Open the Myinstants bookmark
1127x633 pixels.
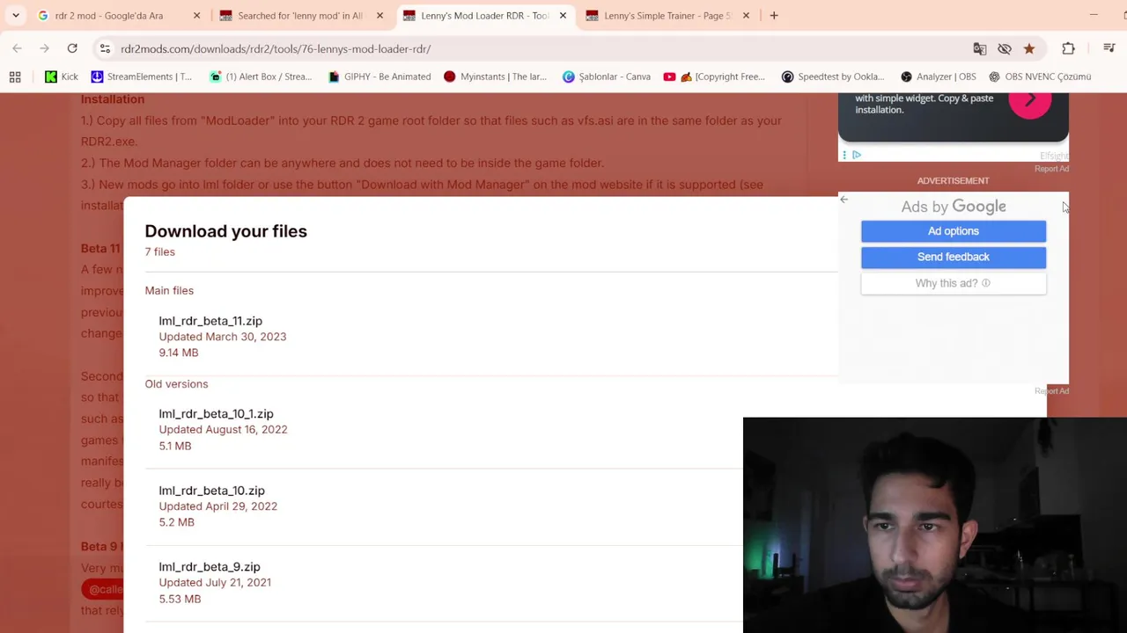coord(495,76)
